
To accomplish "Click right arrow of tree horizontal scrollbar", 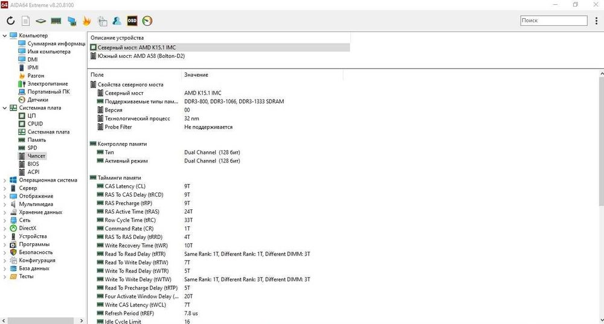I will point(82,320).
